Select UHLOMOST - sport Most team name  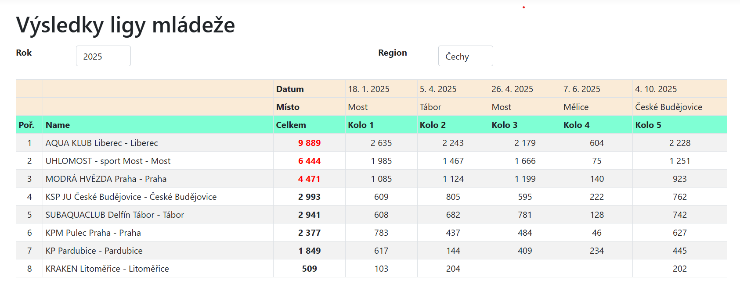[108, 161]
